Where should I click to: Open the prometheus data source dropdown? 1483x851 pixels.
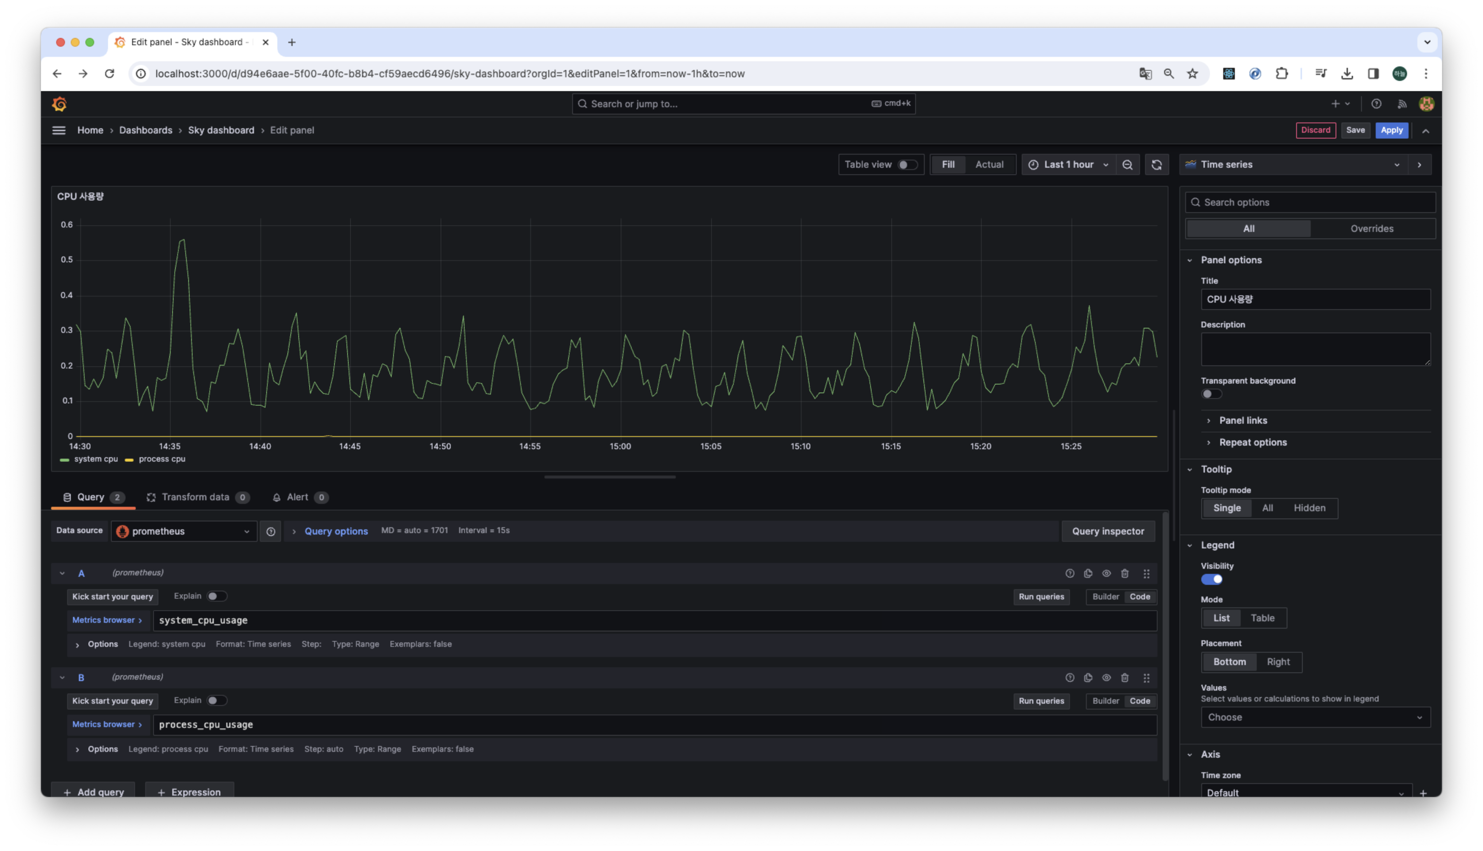tap(184, 531)
